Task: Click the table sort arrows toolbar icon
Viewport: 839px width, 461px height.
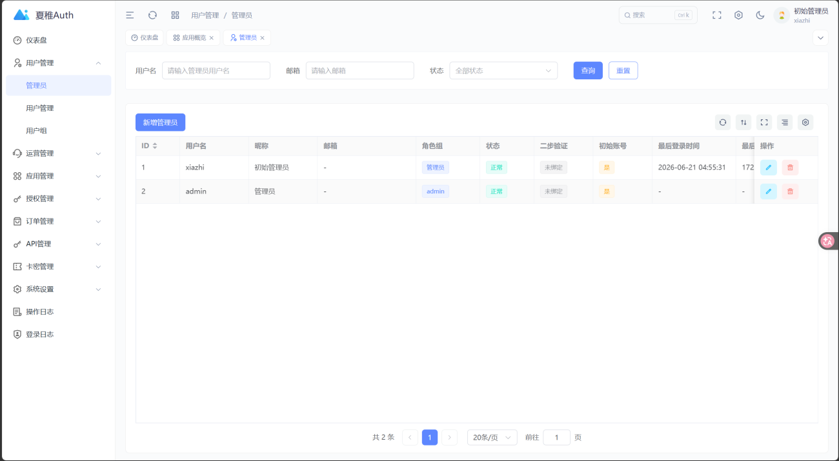Action: [x=743, y=122]
